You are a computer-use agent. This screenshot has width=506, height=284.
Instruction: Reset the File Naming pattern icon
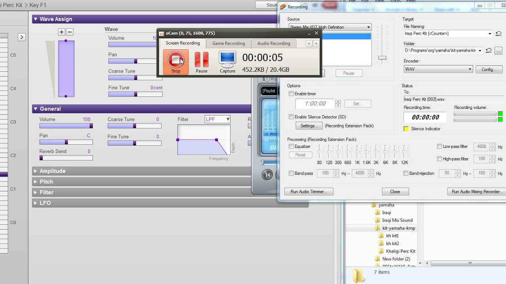tap(498, 34)
